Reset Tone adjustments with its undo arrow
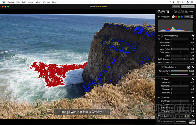The width and height of the screenshot is (196, 125). click(x=193, y=79)
